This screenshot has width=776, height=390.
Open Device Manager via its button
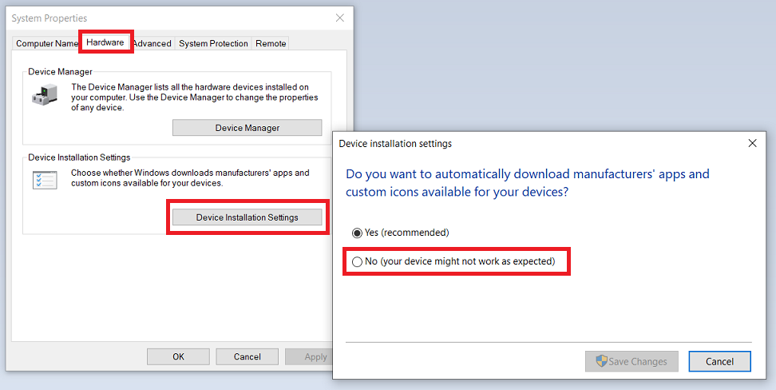247,128
